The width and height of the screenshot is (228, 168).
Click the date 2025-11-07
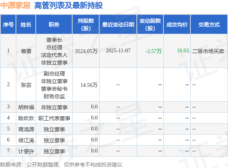coord(118,51)
